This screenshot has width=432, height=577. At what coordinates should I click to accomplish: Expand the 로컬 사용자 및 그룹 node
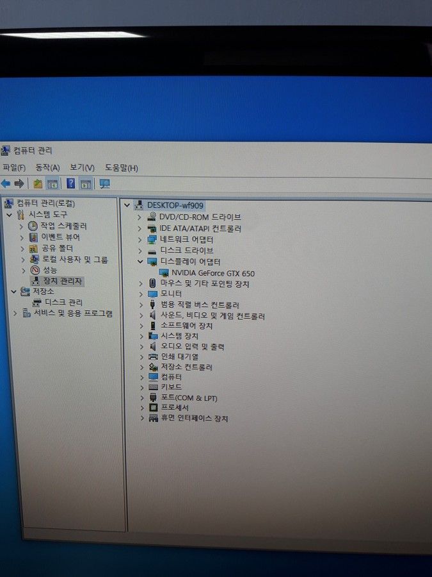click(23, 260)
